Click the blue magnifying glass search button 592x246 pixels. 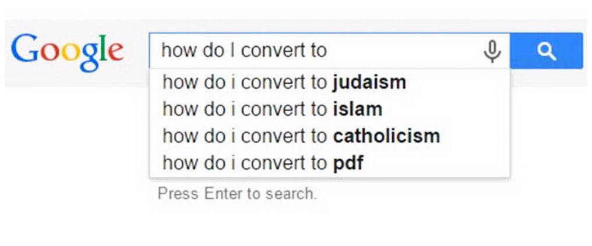point(547,51)
